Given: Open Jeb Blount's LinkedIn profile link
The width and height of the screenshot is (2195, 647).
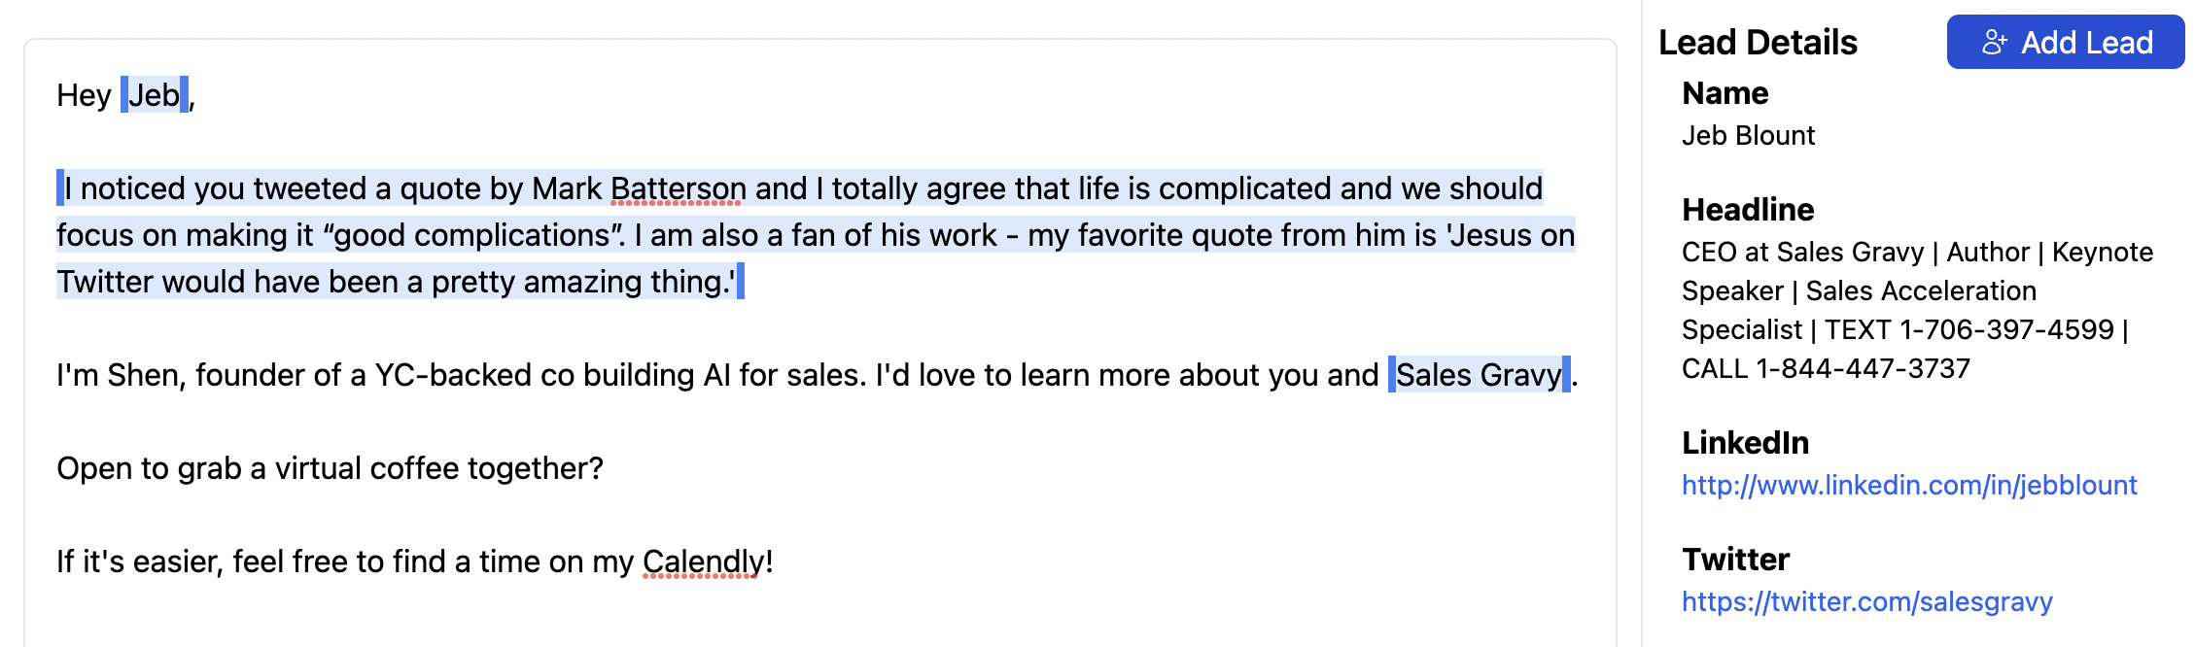Looking at the screenshot, I should 1908,485.
